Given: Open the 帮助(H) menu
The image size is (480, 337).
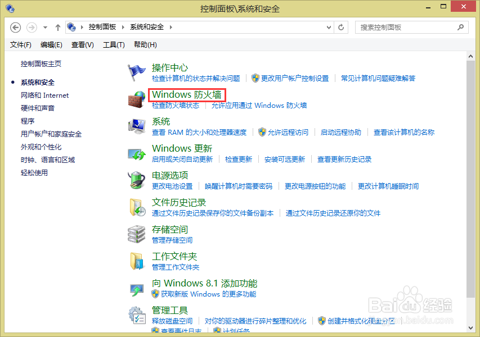Looking at the screenshot, I should 145,45.
